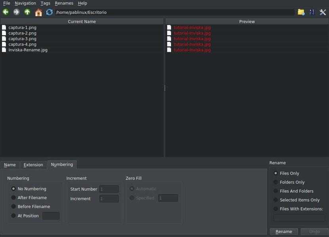The width and height of the screenshot is (329, 237).
Task: Switch to the Extension tab
Action: (33, 165)
